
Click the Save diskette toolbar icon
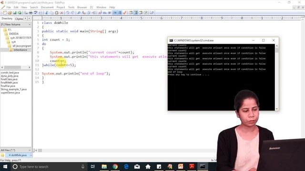click(15, 13)
